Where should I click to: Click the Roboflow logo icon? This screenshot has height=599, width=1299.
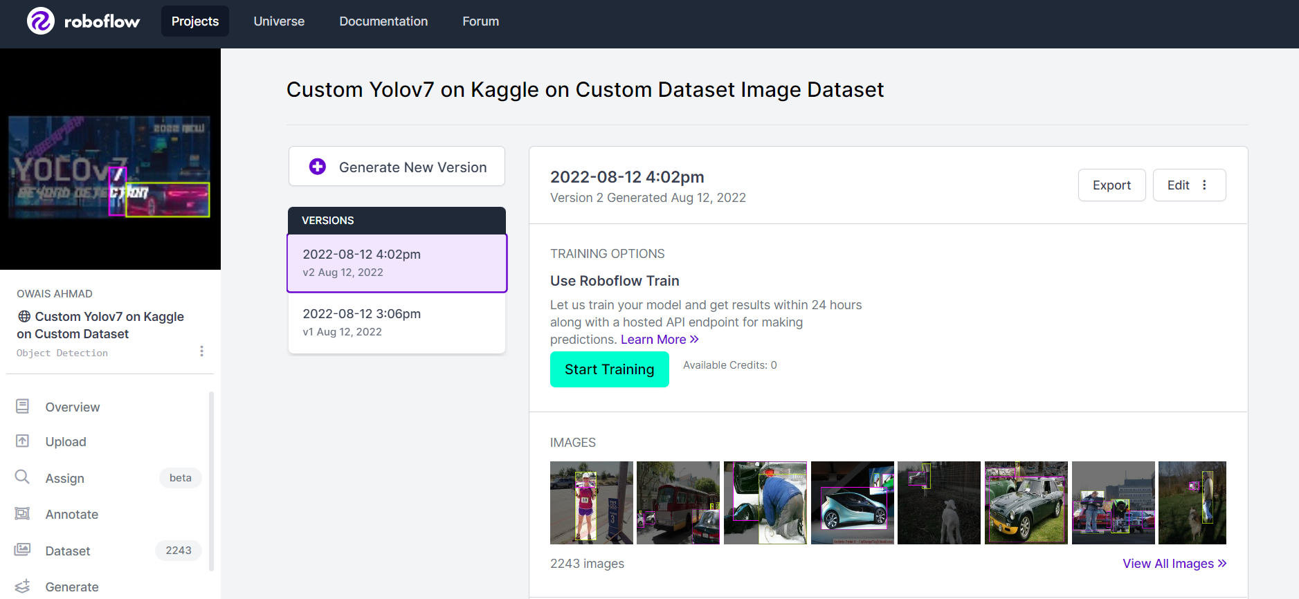point(41,21)
